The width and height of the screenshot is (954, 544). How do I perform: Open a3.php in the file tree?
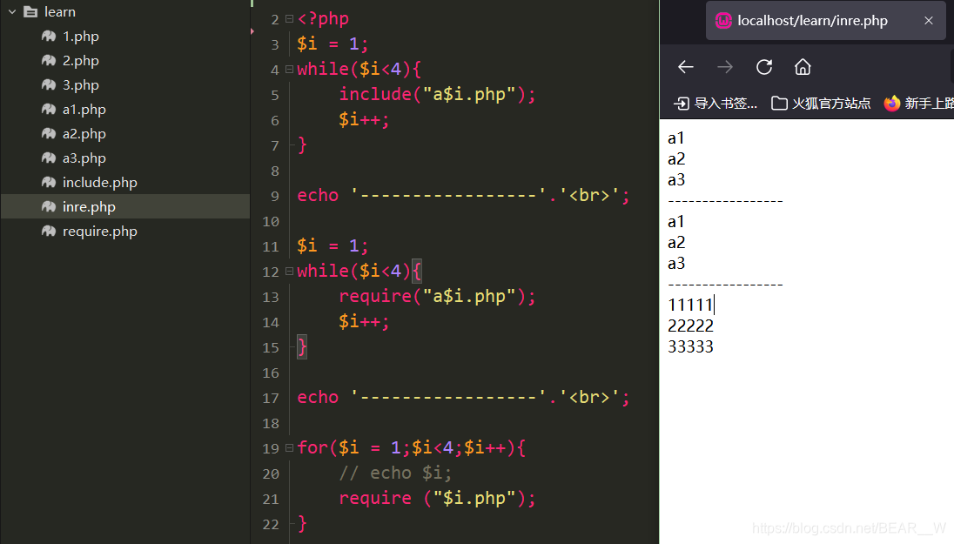(84, 158)
